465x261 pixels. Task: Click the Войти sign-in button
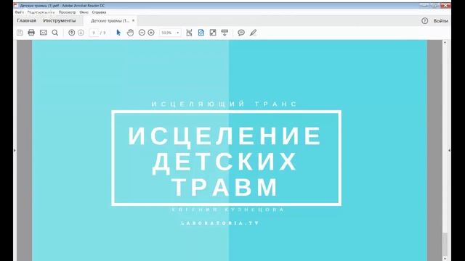click(441, 21)
